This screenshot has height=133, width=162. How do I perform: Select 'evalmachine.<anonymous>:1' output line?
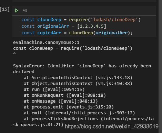(46, 42)
